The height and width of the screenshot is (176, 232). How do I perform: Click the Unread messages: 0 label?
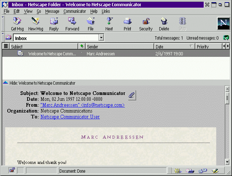click(202, 38)
